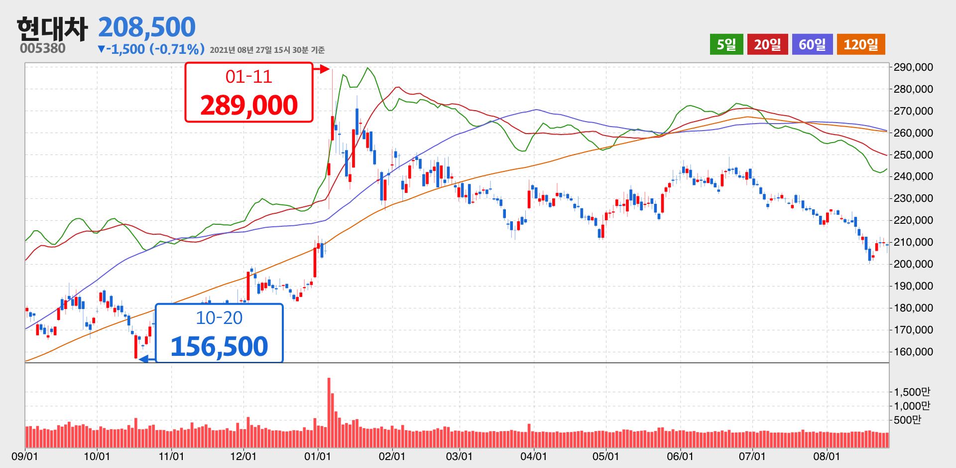The height and width of the screenshot is (468, 956).
Task: Toggle the red 20일 moving average legend
Action: pyautogui.click(x=767, y=44)
